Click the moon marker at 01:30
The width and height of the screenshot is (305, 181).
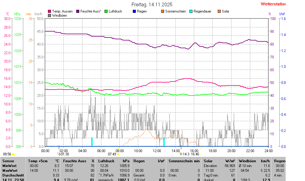[x=59, y=154]
